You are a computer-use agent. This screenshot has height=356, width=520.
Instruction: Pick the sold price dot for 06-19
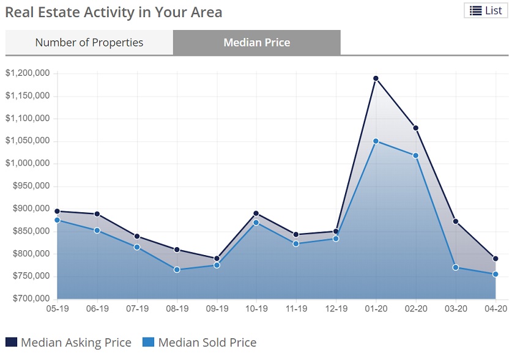pyautogui.click(x=97, y=231)
